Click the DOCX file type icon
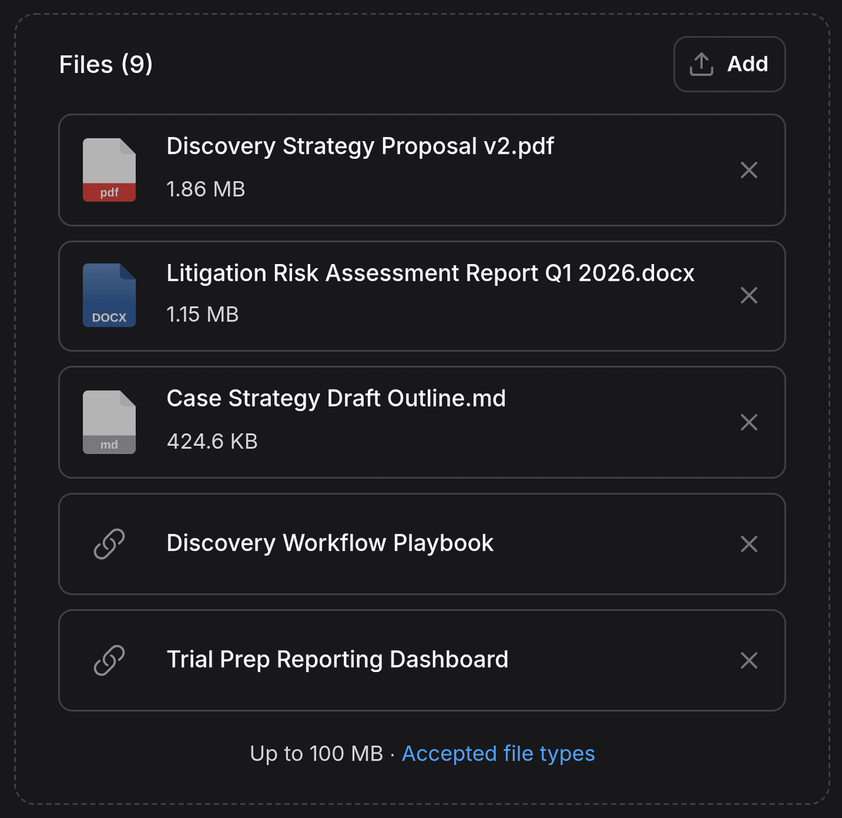The image size is (842, 818). 109,296
